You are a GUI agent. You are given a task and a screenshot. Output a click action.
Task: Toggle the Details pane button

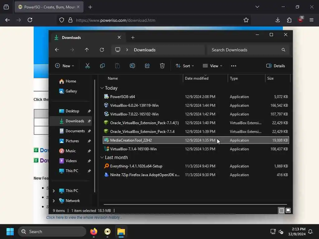276,66
